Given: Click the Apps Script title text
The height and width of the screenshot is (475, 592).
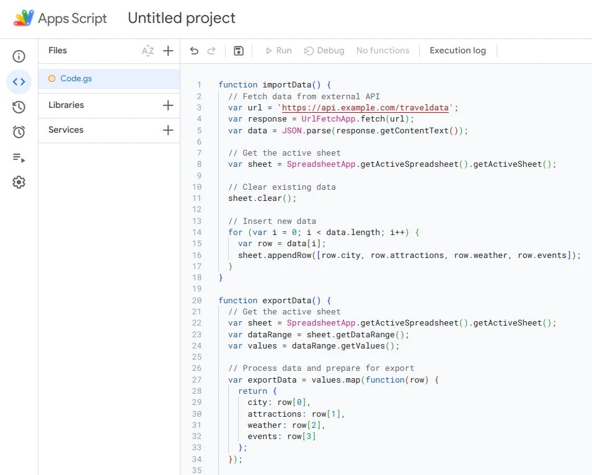Looking at the screenshot, I should [73, 19].
